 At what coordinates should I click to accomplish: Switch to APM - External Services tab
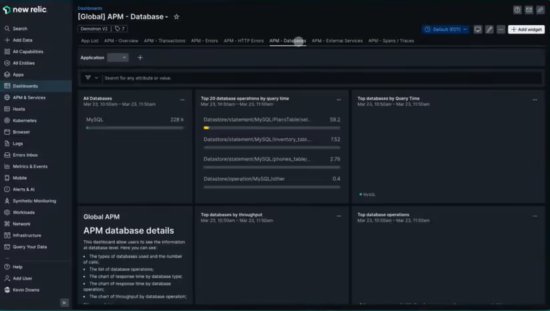tap(337, 41)
